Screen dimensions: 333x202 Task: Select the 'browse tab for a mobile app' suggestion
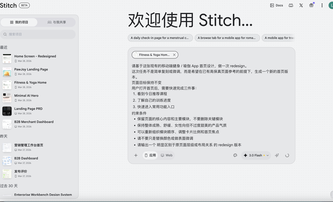coord(227,38)
